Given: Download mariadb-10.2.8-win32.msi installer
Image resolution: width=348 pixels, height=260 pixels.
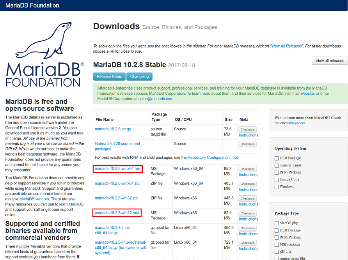Looking at the screenshot, I should 117,213.
